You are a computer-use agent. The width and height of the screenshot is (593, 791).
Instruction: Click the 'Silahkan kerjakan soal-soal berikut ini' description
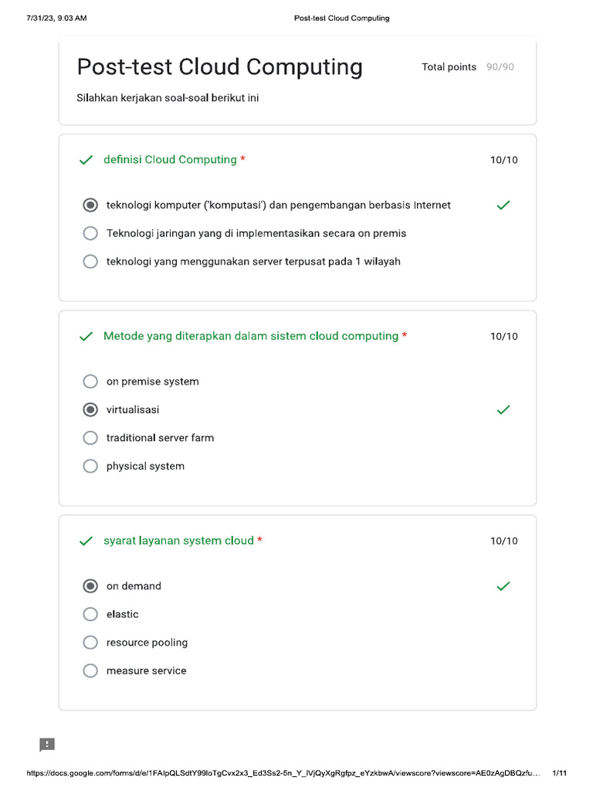[x=168, y=98]
